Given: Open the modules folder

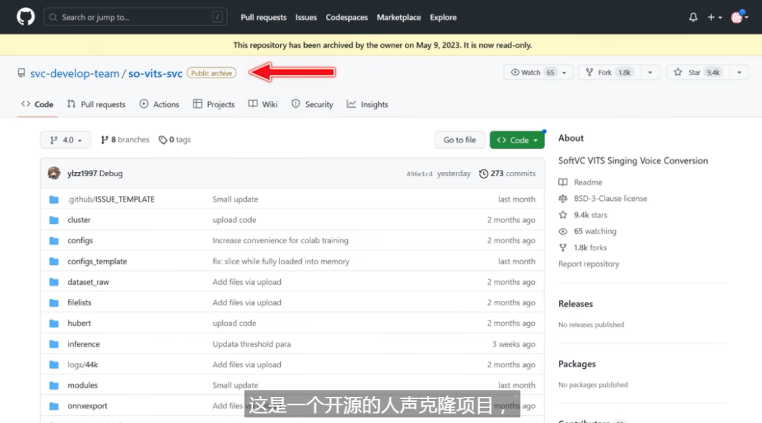Looking at the screenshot, I should point(83,385).
